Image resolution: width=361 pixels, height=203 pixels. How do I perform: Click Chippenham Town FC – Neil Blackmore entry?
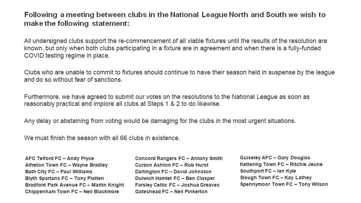click(72, 192)
